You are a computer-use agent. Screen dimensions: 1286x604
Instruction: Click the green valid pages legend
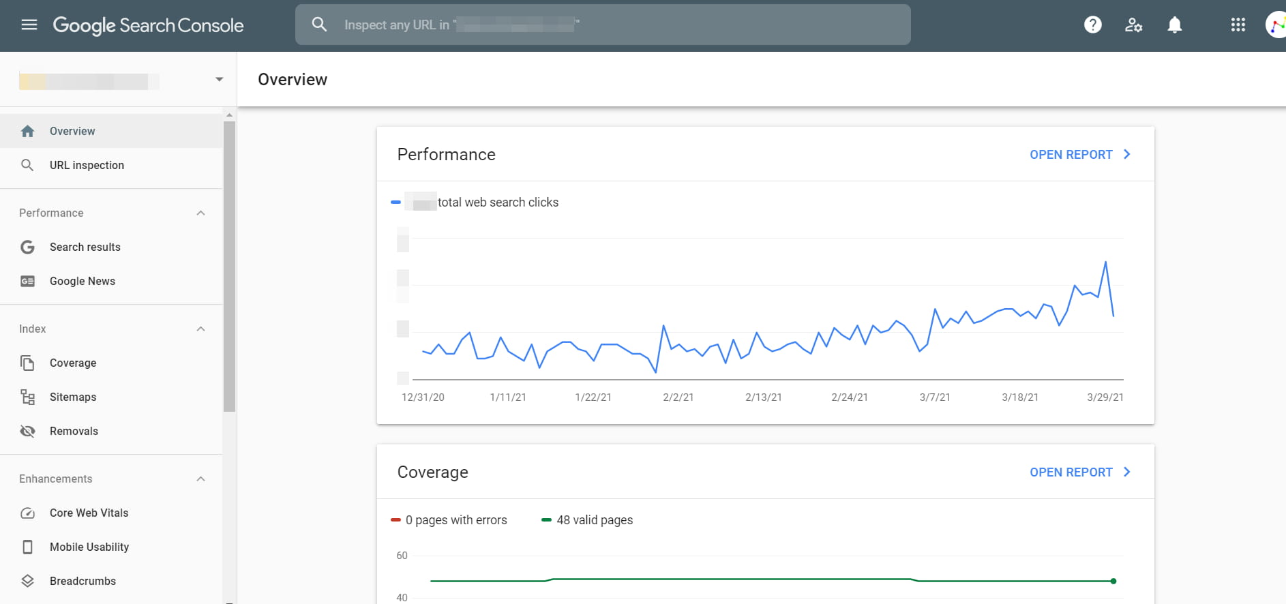coord(546,520)
